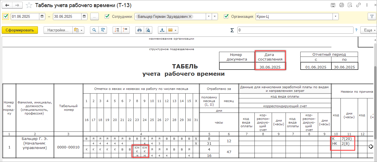
Task: Click the magnifier Find icon
Action: coord(94,30)
